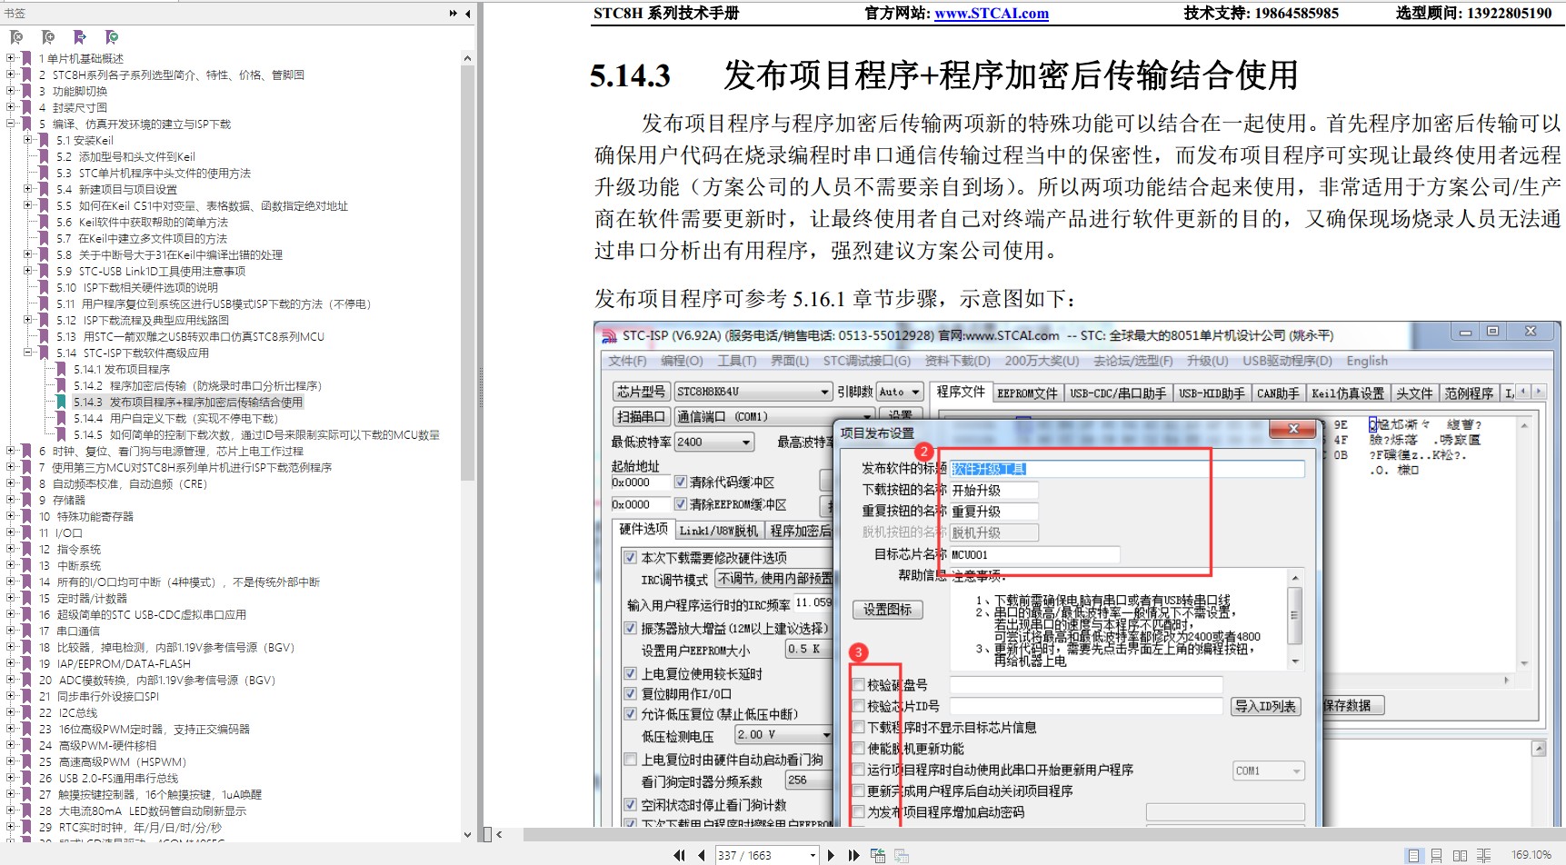Toggle 上电复位时由硬件自动启动看门狗 checkbox

pyautogui.click(x=631, y=759)
